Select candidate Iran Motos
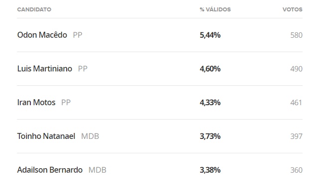Viewport: 319px width, 193px height. 36,102
